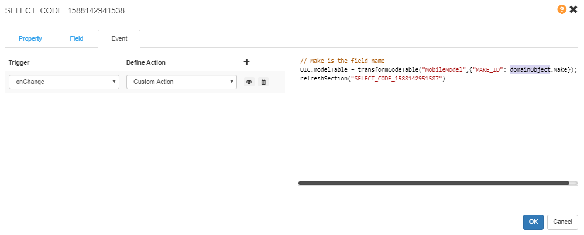Click the Trigger column header
This screenshot has width=584, height=235.
coord(19,62)
